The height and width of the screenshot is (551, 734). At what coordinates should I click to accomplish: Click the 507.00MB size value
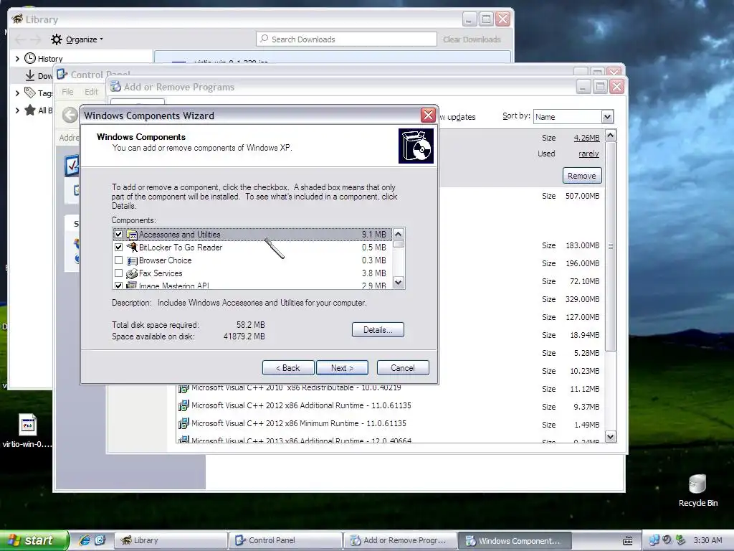(x=582, y=196)
